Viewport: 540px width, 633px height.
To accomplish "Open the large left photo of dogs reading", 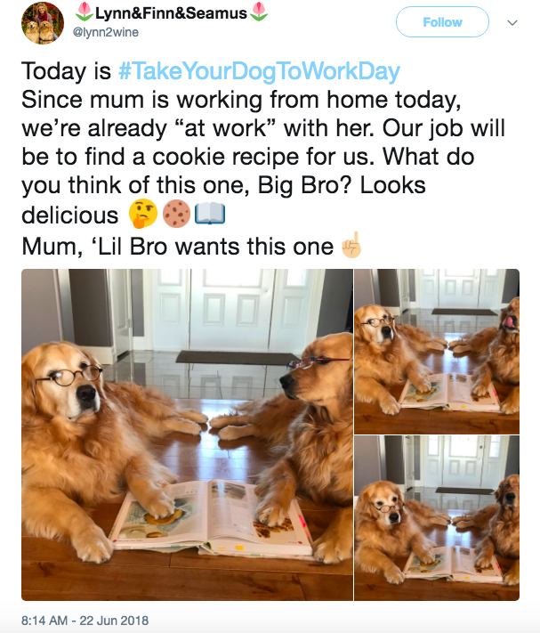I will pyautogui.click(x=187, y=434).
